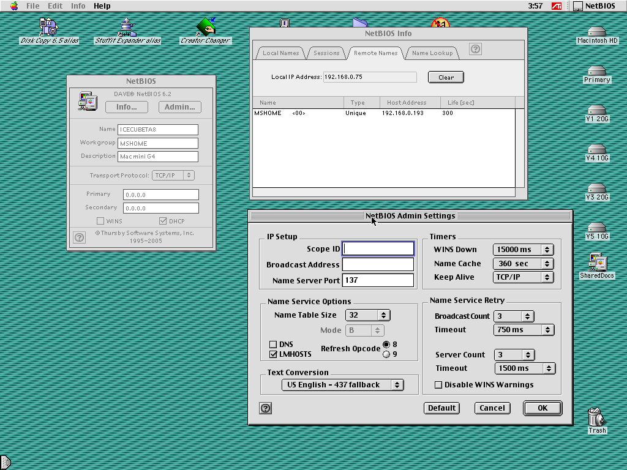Switch to the Remote Names tab
Screen dimensions: 627x470
(375, 53)
